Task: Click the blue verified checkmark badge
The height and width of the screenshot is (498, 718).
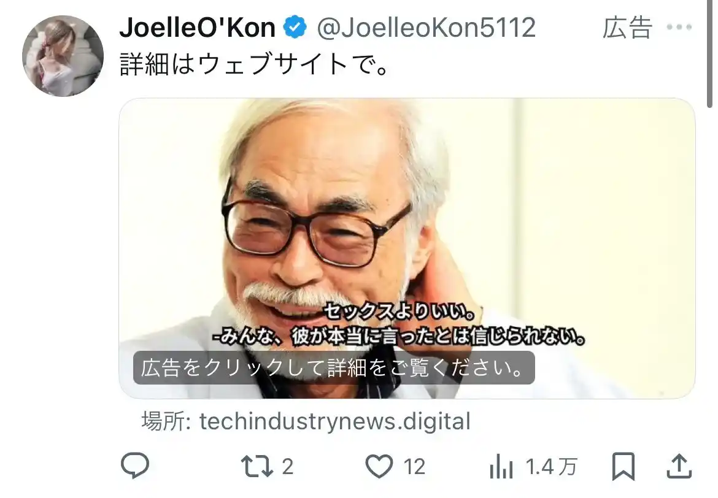Action: tap(295, 26)
